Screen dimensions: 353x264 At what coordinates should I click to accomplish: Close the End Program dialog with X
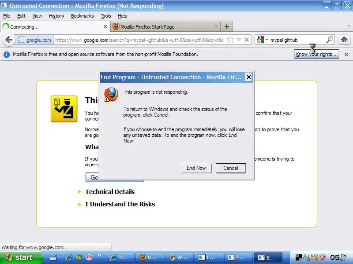(x=248, y=77)
